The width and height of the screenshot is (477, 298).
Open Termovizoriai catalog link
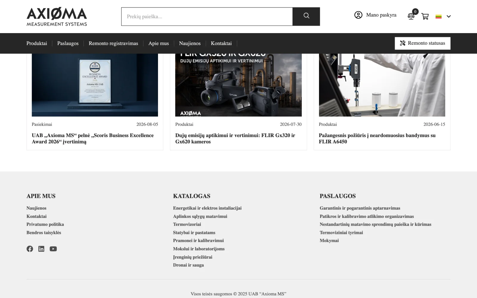187,224
